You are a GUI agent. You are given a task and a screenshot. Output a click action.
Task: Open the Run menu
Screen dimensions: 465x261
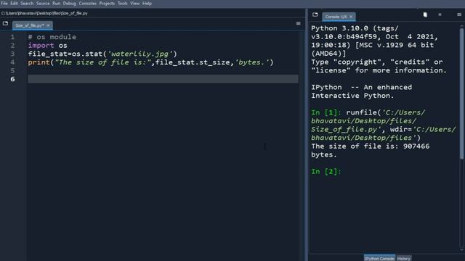57,4
